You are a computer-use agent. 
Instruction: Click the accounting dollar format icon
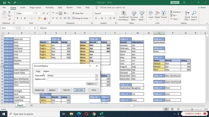tap(96, 18)
